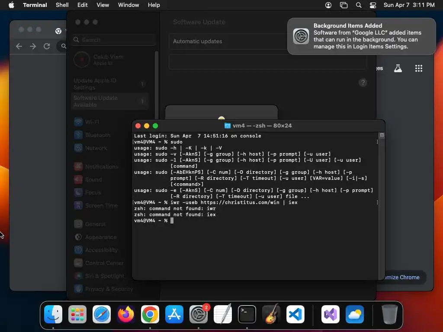
Task: Open the Apple menu
Action: coord(11,5)
